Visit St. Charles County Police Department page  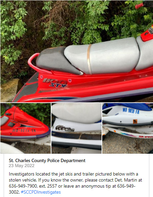47,160
